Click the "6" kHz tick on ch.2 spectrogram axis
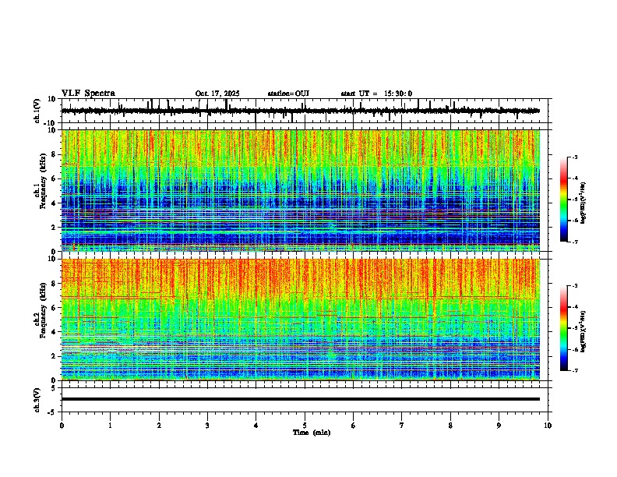The height and width of the screenshot is (477, 617). tap(55, 308)
